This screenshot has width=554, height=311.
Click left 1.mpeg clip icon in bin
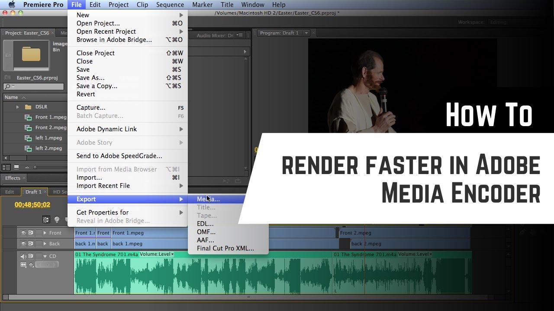point(28,138)
